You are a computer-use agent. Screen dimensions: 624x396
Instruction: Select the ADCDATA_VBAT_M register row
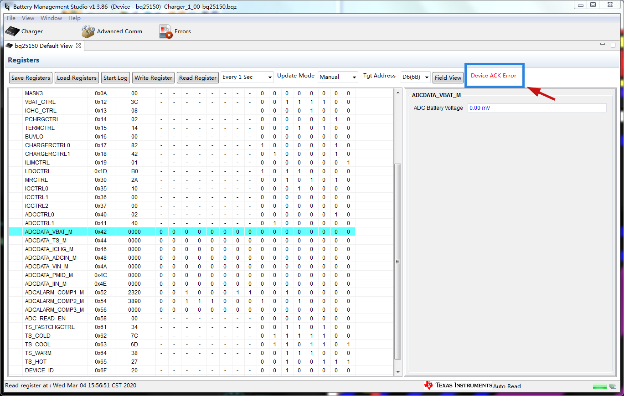[x=182, y=231]
